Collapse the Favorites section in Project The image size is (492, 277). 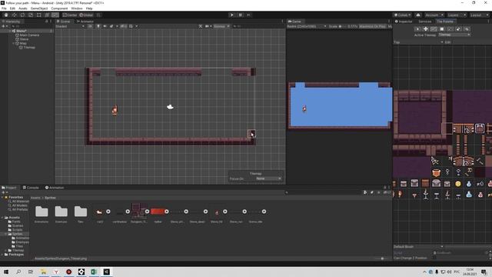pyautogui.click(x=2, y=197)
